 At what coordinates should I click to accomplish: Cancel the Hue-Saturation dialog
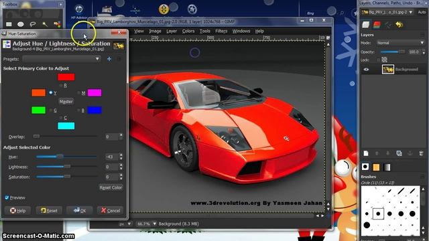coord(110,210)
